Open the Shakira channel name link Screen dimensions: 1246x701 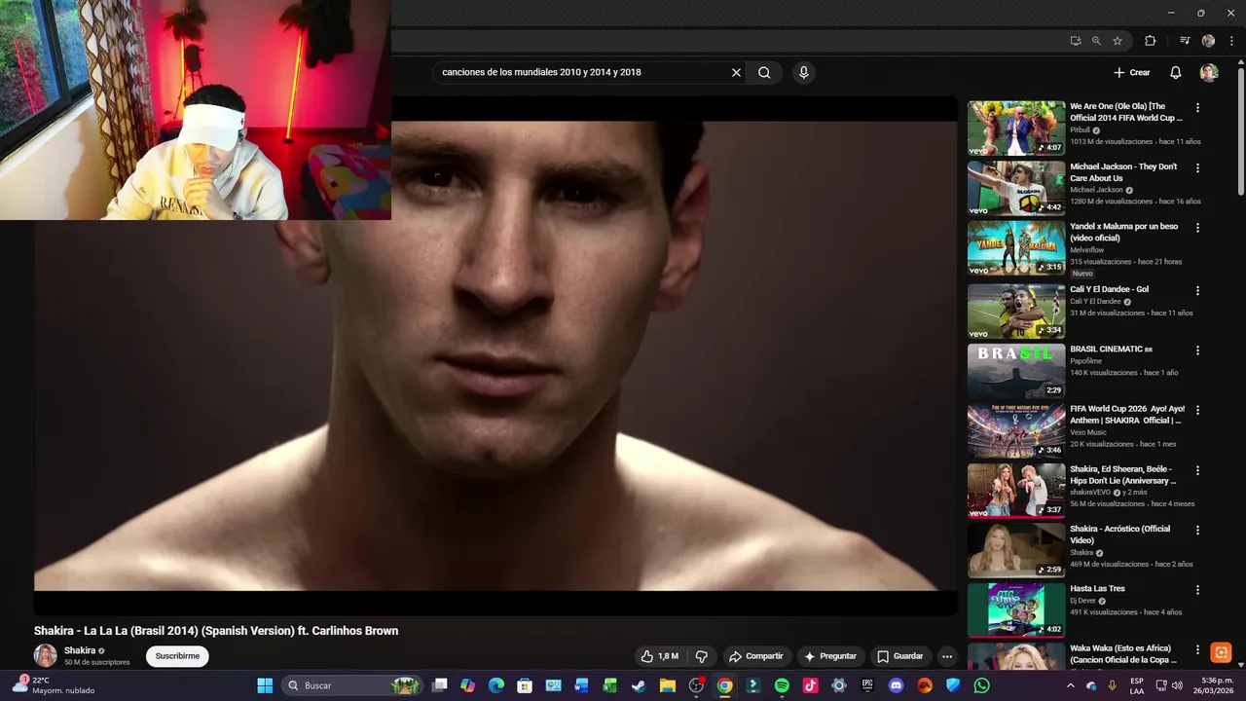coord(80,650)
